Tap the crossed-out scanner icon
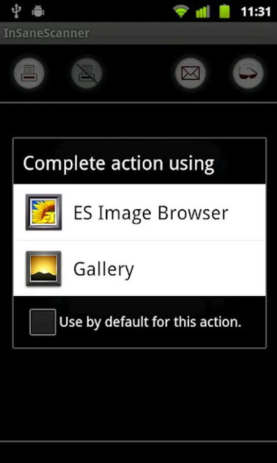This screenshot has height=463, width=277. click(x=87, y=73)
